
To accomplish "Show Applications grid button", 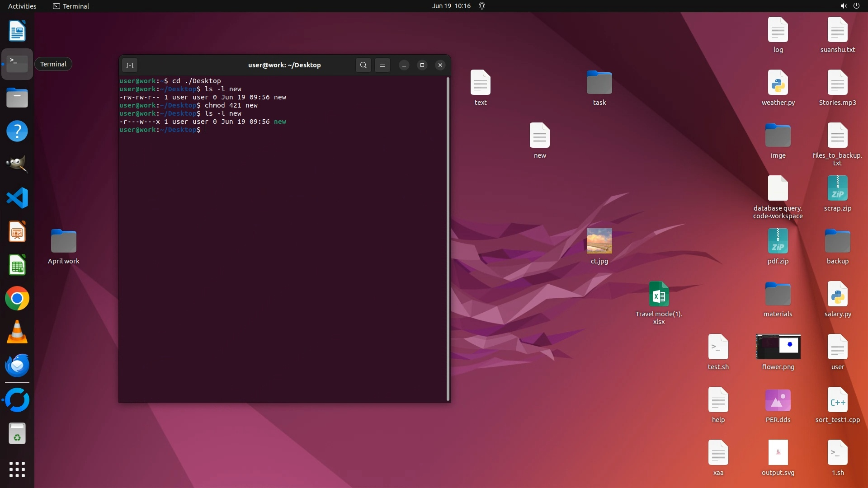I will pyautogui.click(x=17, y=469).
